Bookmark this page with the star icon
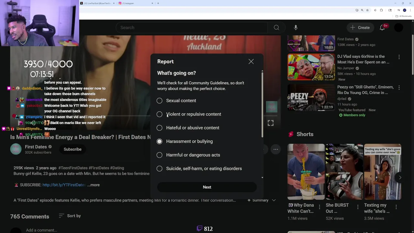 (x=367, y=10)
